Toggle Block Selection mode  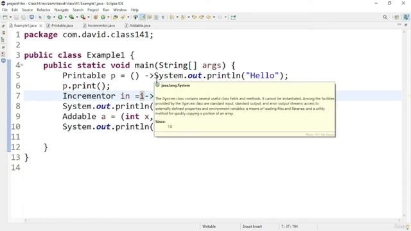pos(156,17)
